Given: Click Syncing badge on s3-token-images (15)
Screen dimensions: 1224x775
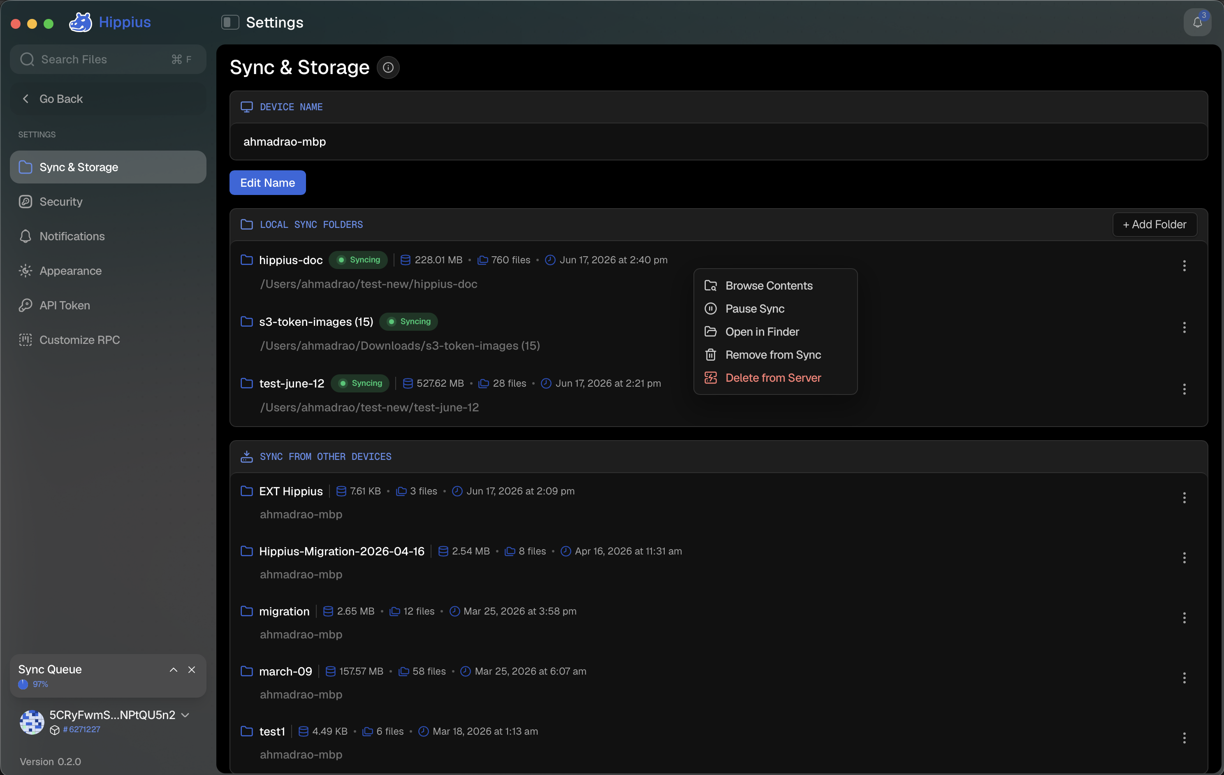Looking at the screenshot, I should tap(409, 321).
